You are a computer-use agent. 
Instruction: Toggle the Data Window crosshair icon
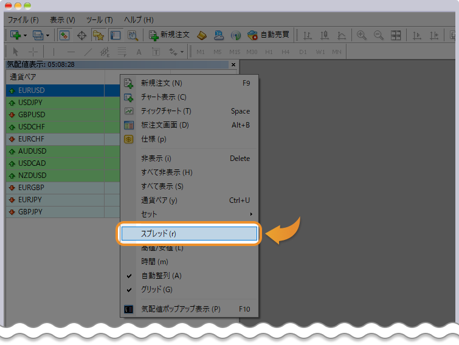click(x=81, y=36)
